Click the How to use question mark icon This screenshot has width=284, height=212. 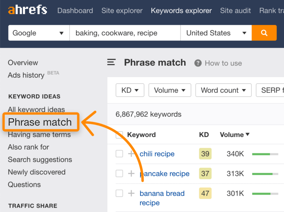coord(198,63)
